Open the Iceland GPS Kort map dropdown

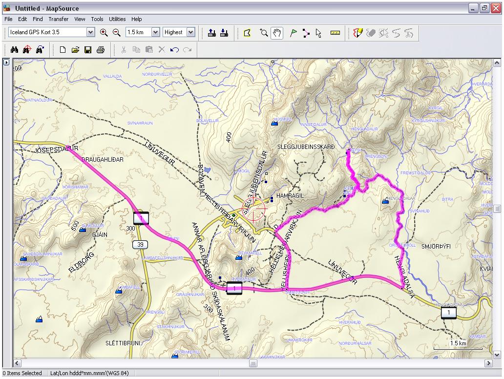tap(90, 33)
